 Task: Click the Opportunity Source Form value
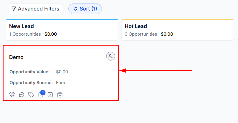point(61,83)
